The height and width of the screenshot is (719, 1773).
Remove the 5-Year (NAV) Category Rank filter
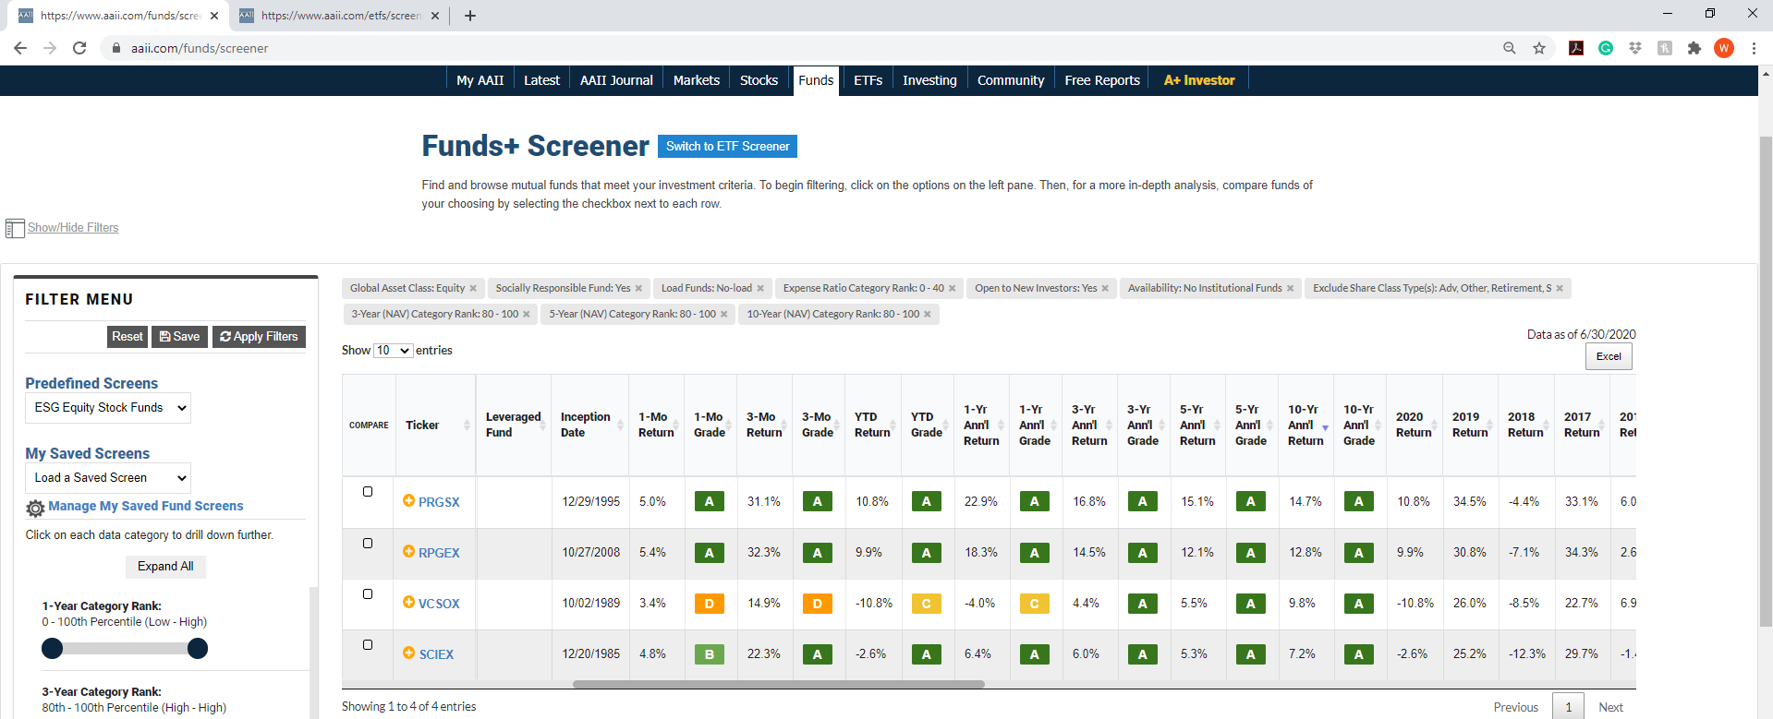[723, 315]
